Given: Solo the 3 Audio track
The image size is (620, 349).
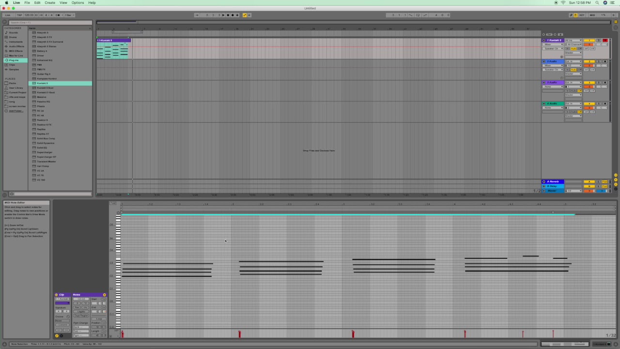Looking at the screenshot, I should [599, 83].
